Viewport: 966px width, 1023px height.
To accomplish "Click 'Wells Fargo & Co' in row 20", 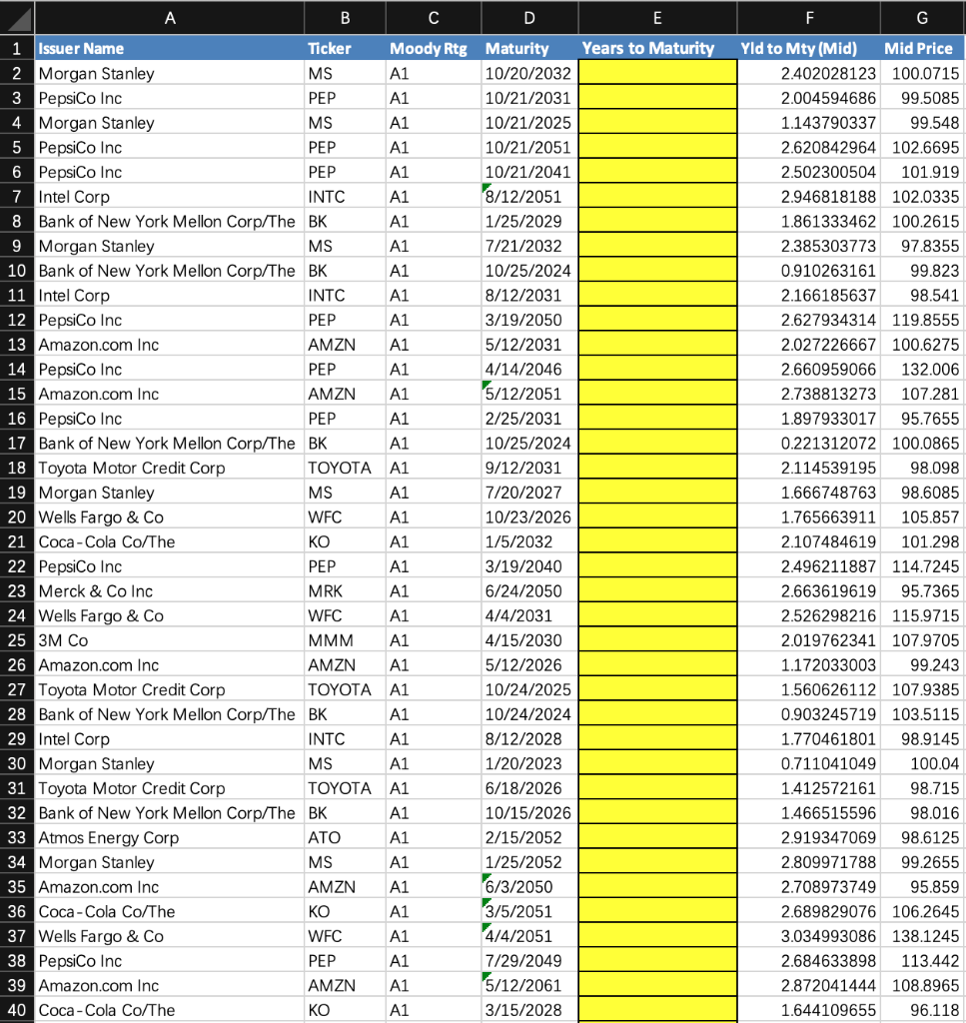I will [170, 516].
